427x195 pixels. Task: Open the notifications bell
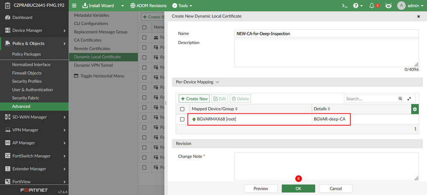pos(371,6)
